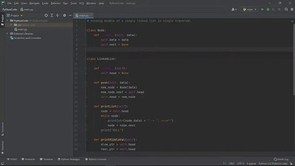
Task: Click Collapse All icon in Project panel
Action: (57, 15)
